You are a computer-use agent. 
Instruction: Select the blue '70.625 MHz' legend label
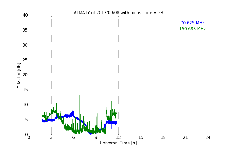(192, 23)
